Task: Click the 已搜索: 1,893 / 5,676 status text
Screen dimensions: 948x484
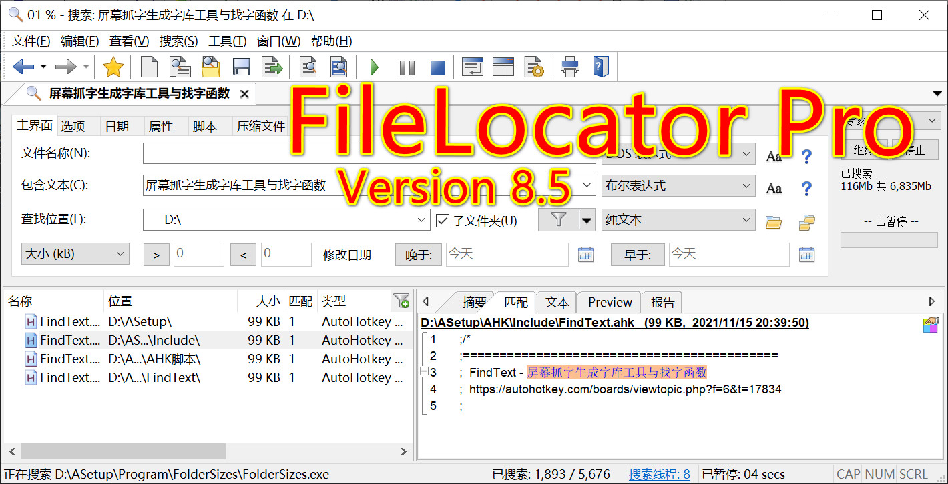Action: (551, 475)
